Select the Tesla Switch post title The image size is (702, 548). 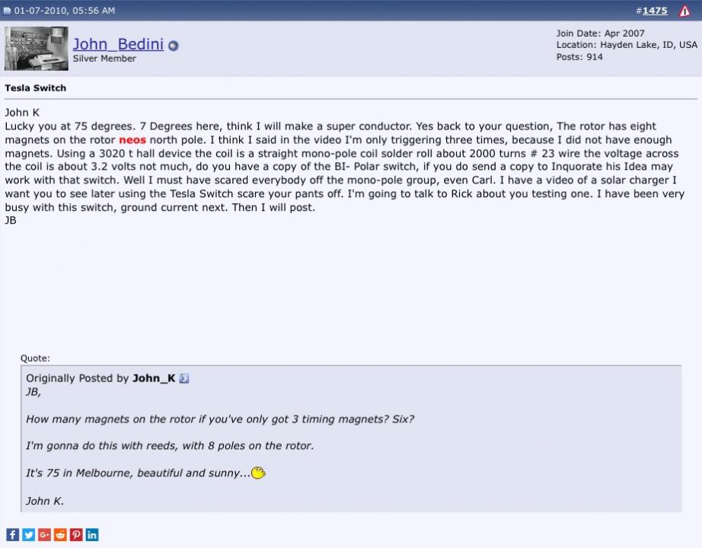pos(35,88)
